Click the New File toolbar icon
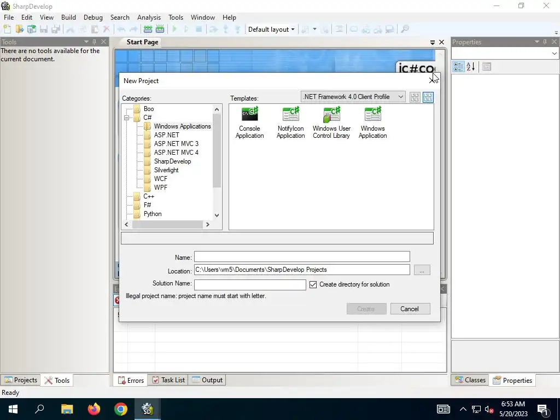 click(7, 30)
